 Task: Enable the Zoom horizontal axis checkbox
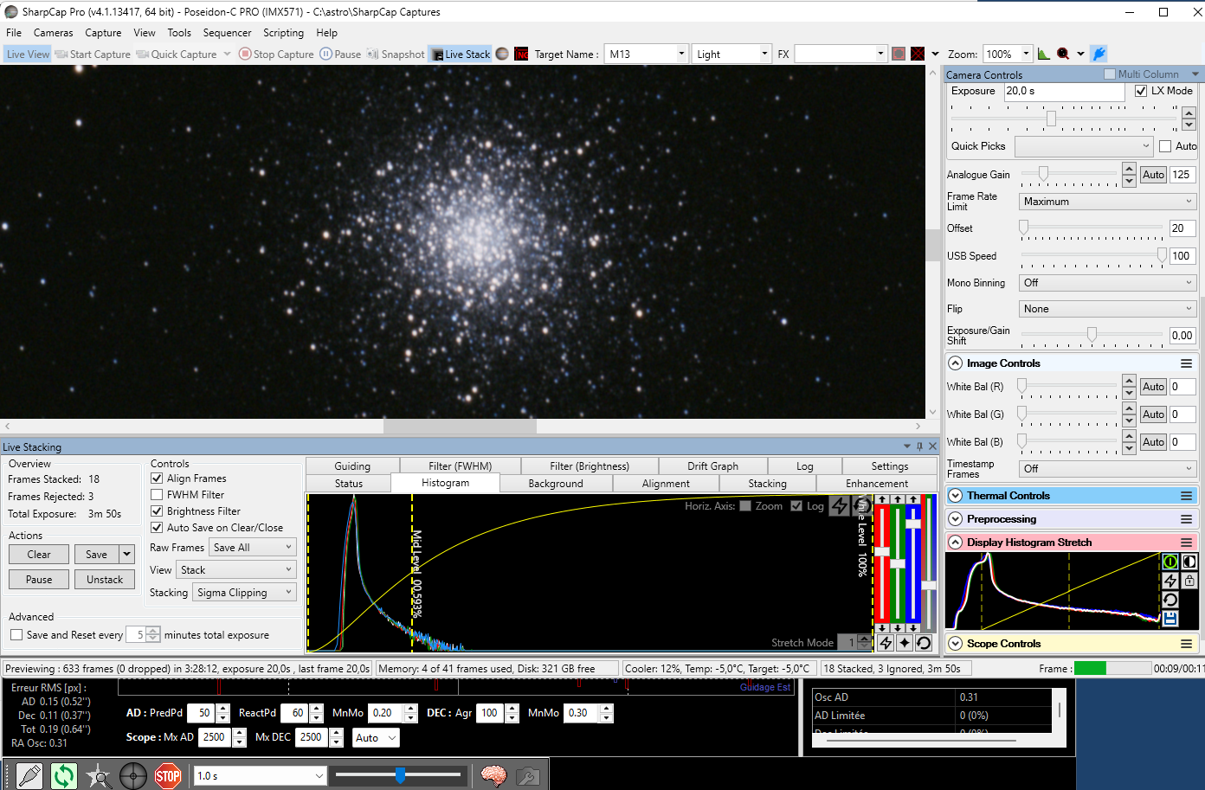[x=745, y=506]
